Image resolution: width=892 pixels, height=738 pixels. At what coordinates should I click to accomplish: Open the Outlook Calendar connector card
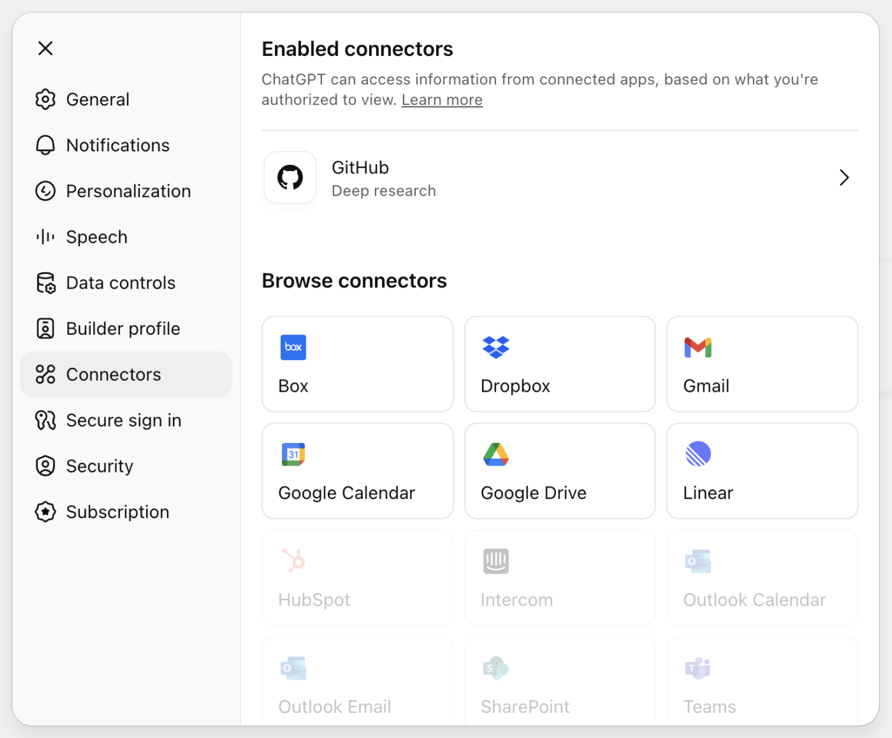(x=762, y=578)
